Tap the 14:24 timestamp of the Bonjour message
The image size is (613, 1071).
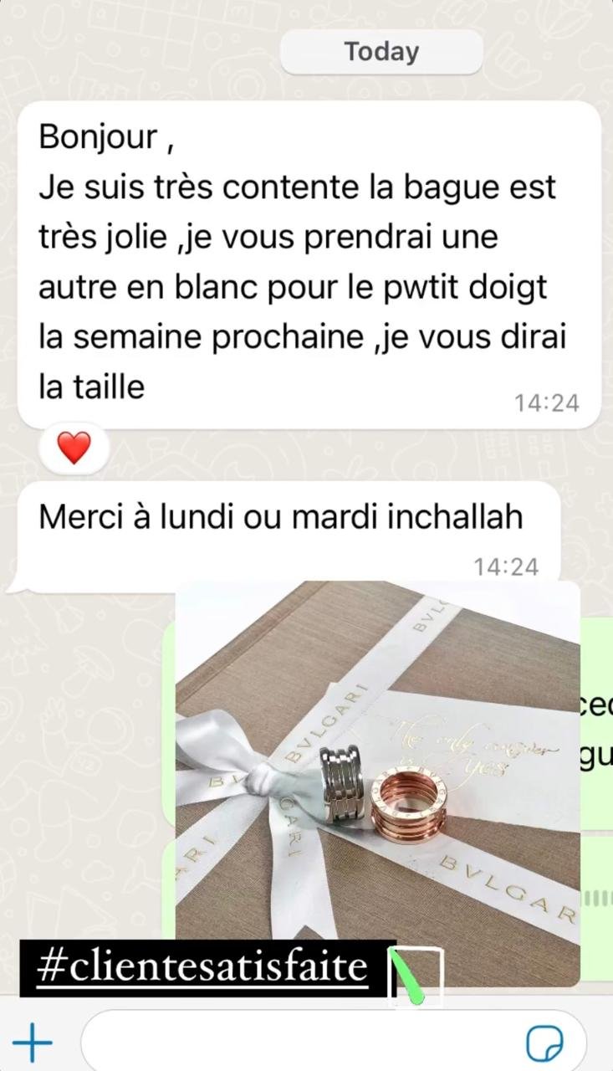(546, 403)
